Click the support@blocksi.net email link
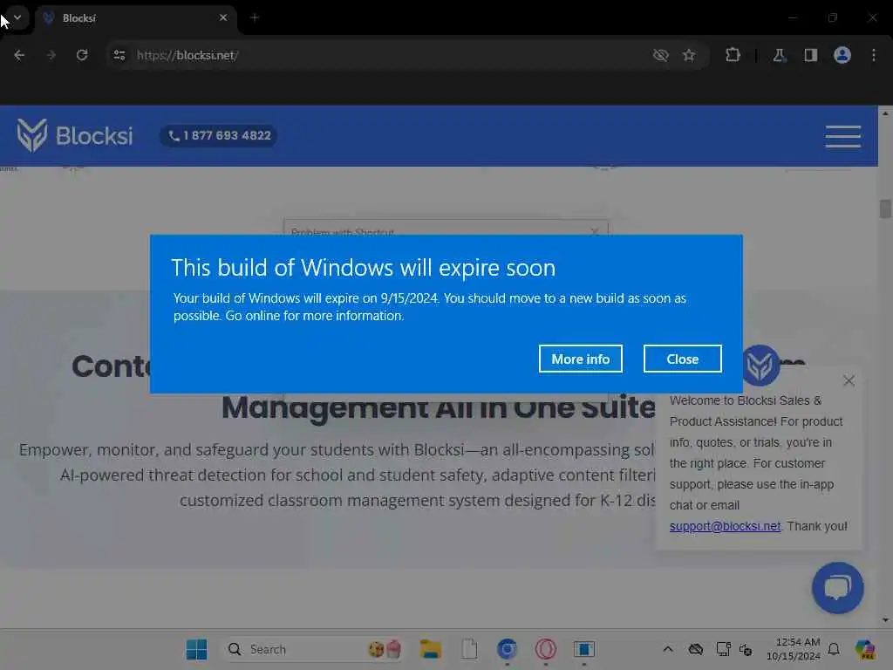Image resolution: width=893 pixels, height=670 pixels. pyautogui.click(x=725, y=526)
